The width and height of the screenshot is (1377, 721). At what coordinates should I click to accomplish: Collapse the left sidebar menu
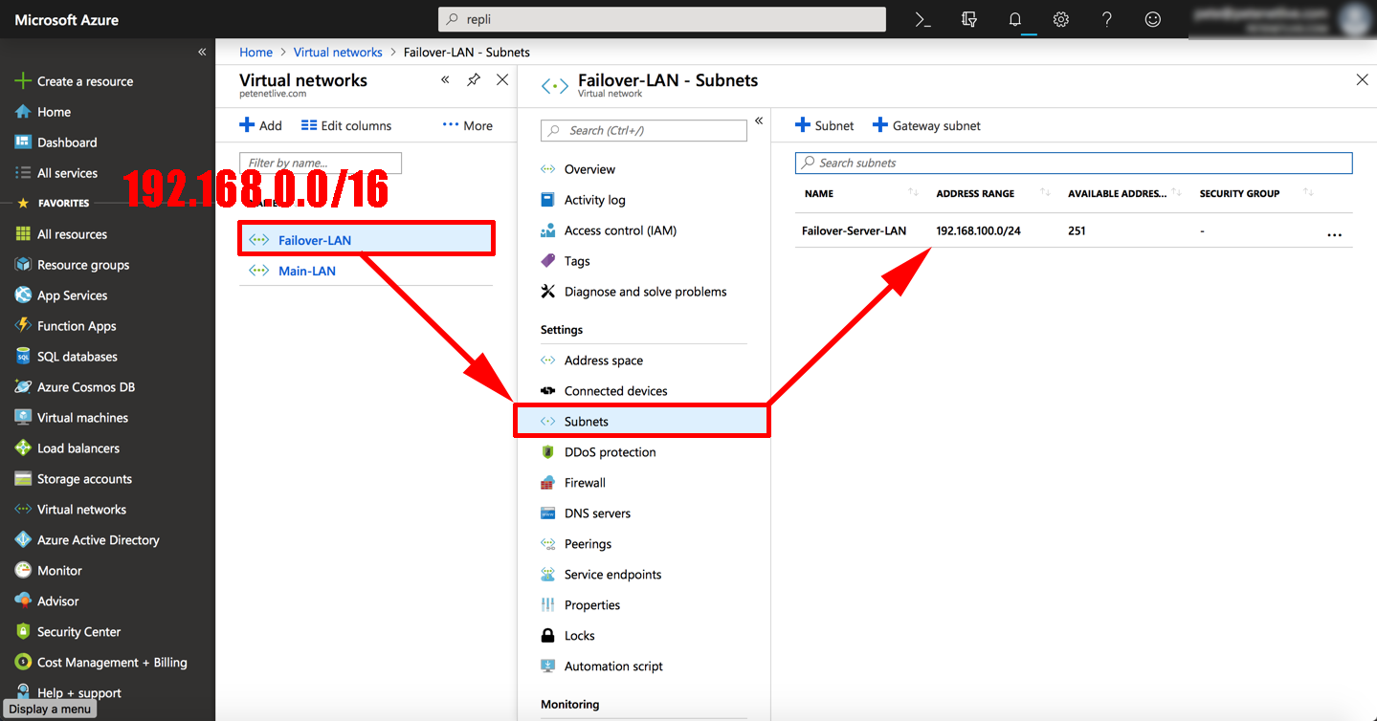pyautogui.click(x=202, y=52)
